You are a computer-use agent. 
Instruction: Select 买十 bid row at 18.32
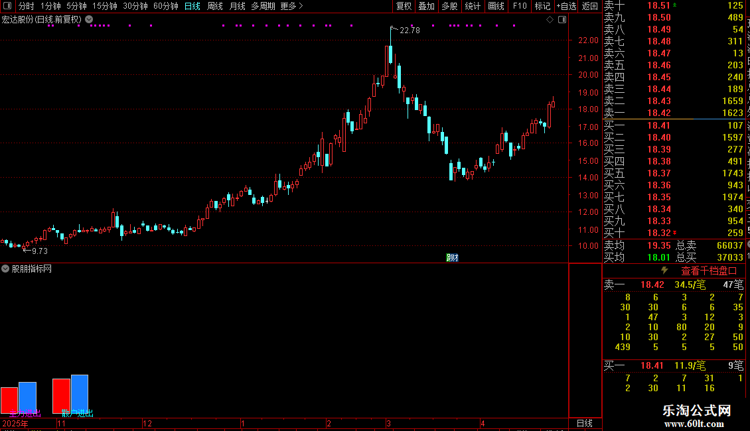coord(674,233)
